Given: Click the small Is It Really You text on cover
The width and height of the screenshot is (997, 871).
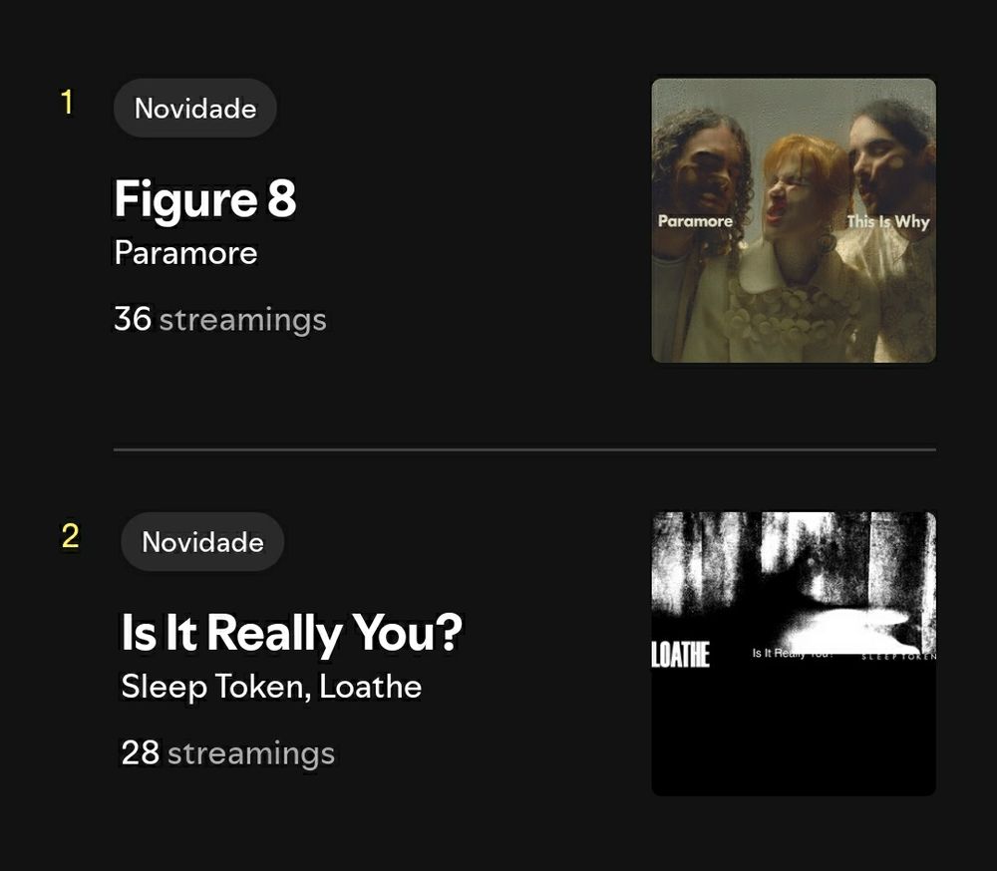Looking at the screenshot, I should 792,653.
